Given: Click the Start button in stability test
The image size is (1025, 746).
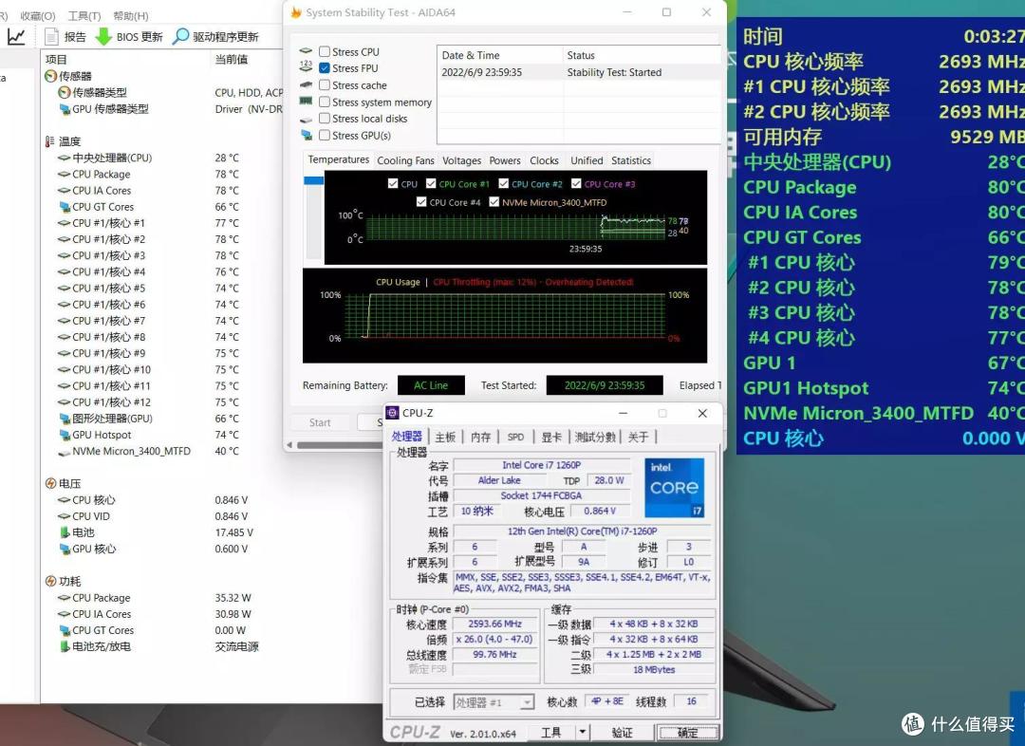Looking at the screenshot, I should click(x=320, y=422).
